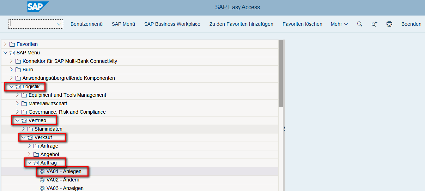Screen dimensions: 425x191
Task: Collapse the Logistik tree node
Action: pos(12,86)
